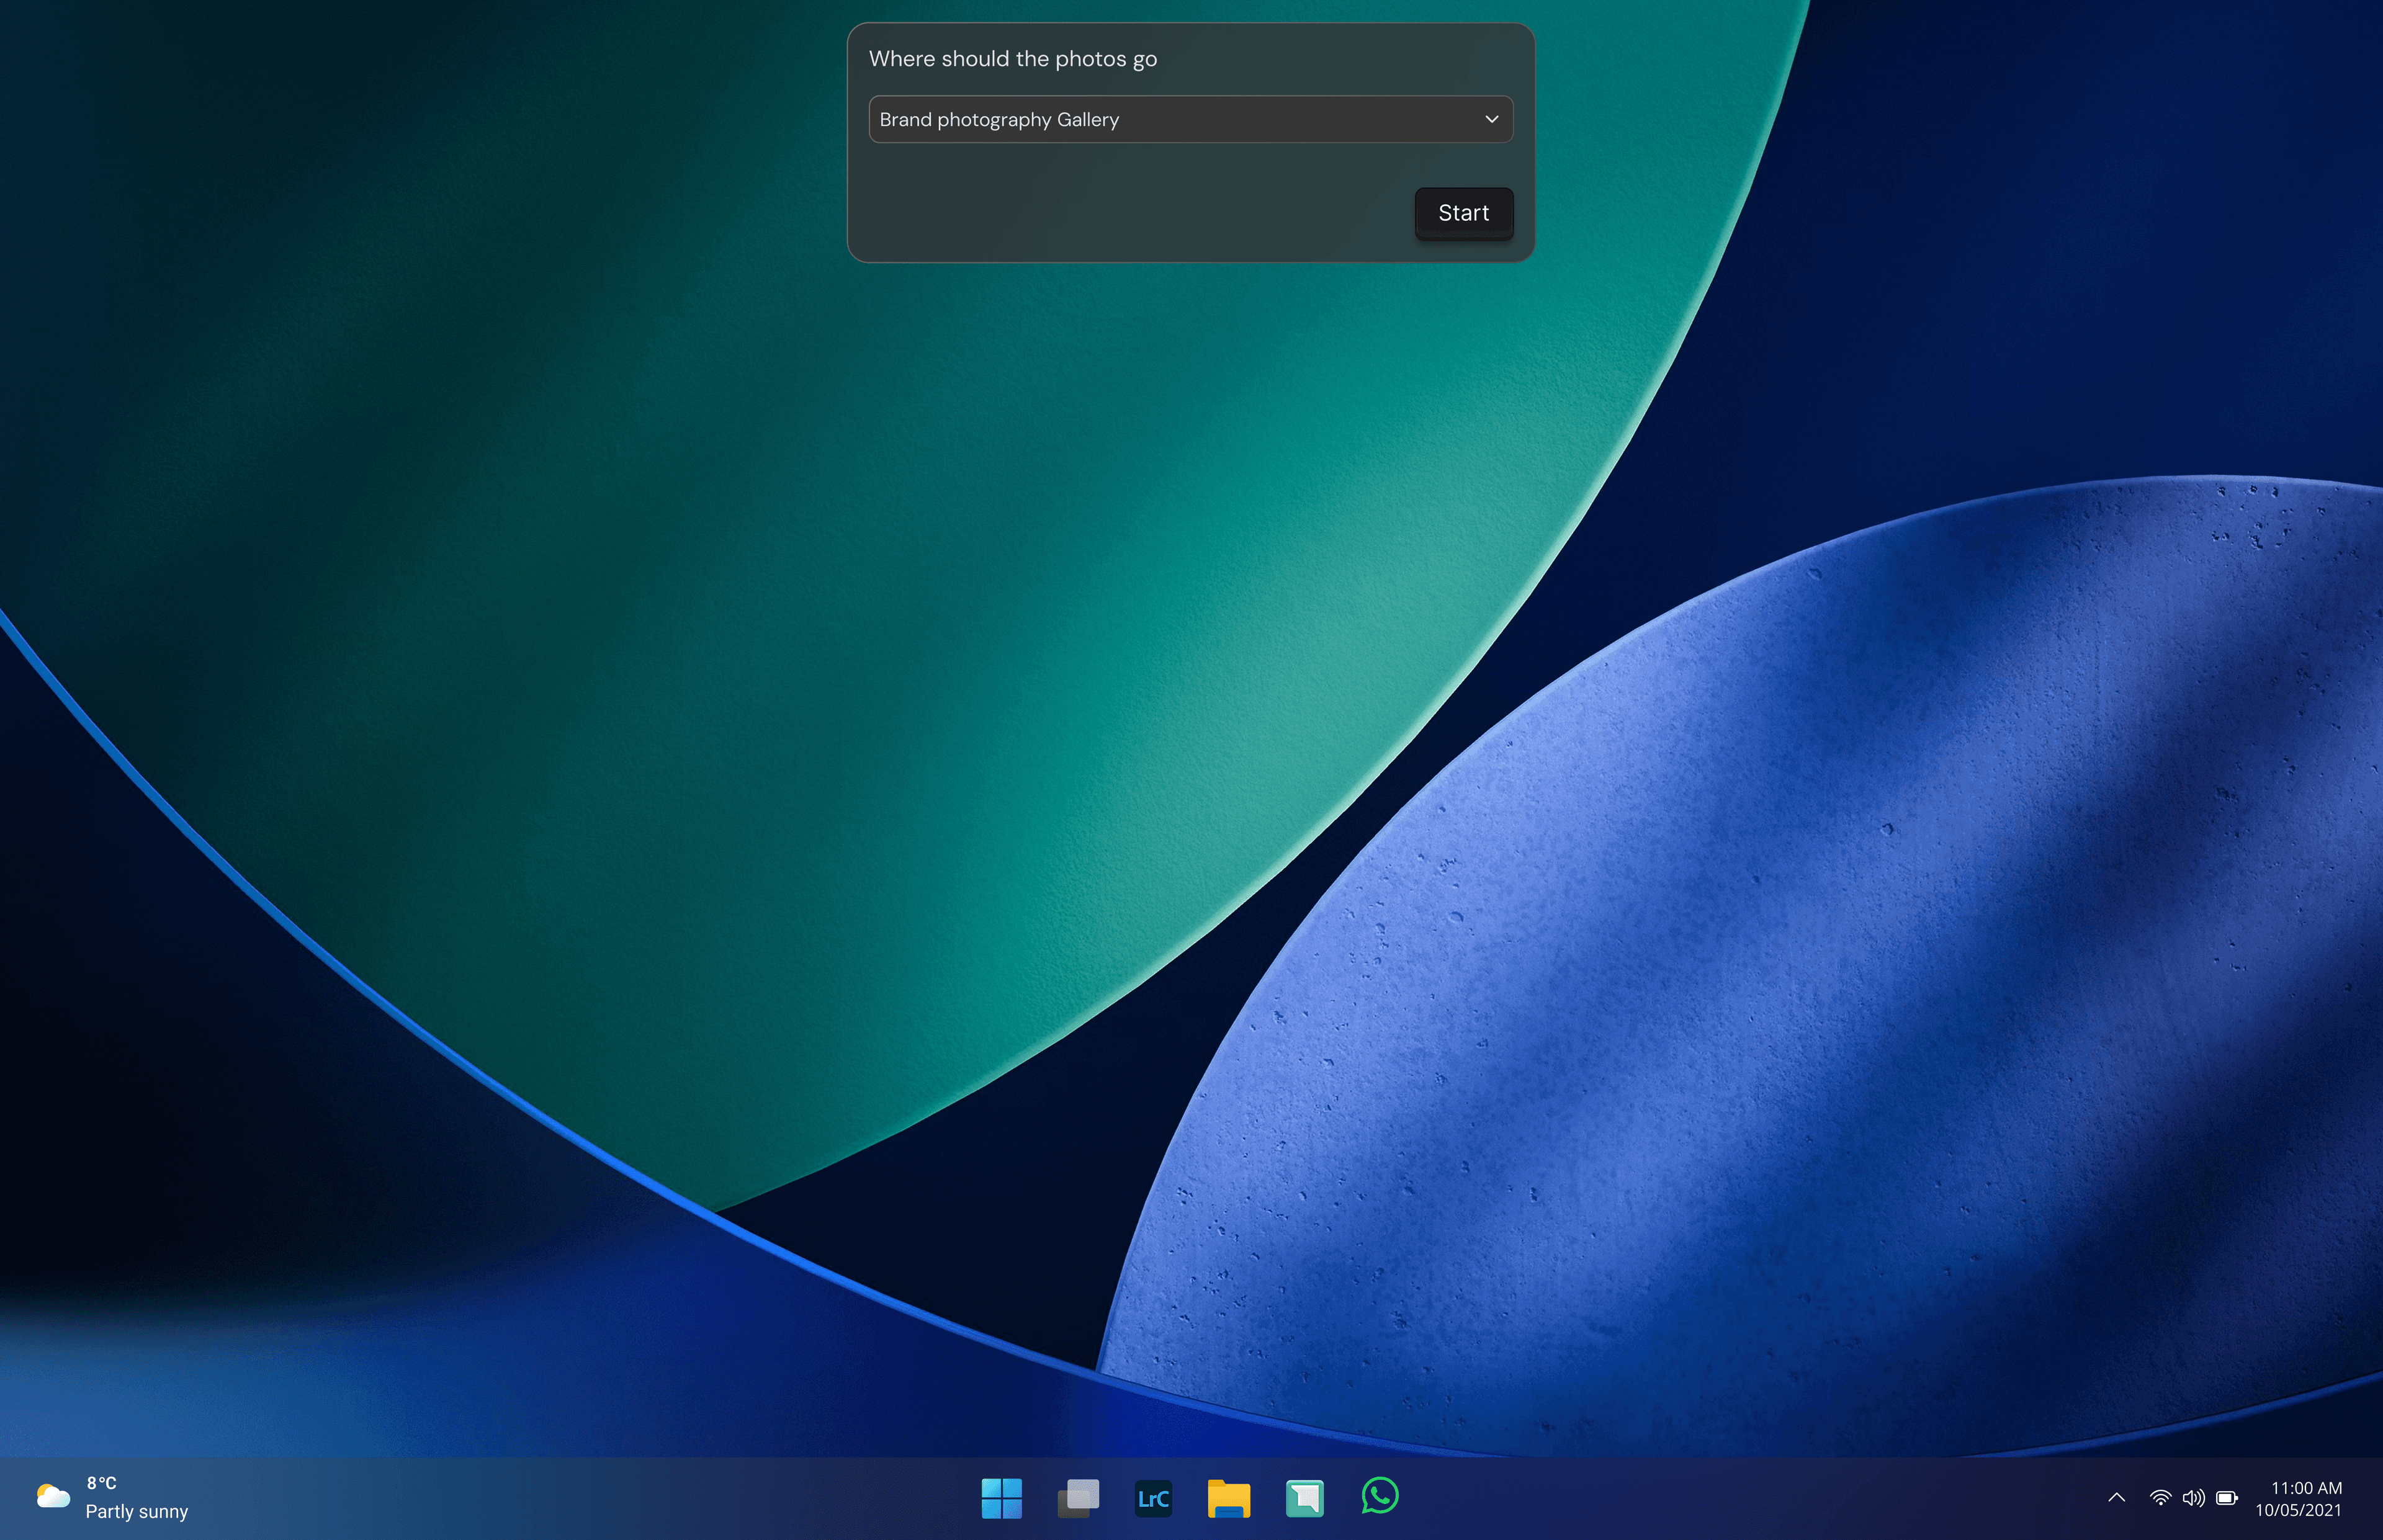2383x1540 pixels.
Task: Click the Wi-Fi network icon
Action: [2160, 1498]
